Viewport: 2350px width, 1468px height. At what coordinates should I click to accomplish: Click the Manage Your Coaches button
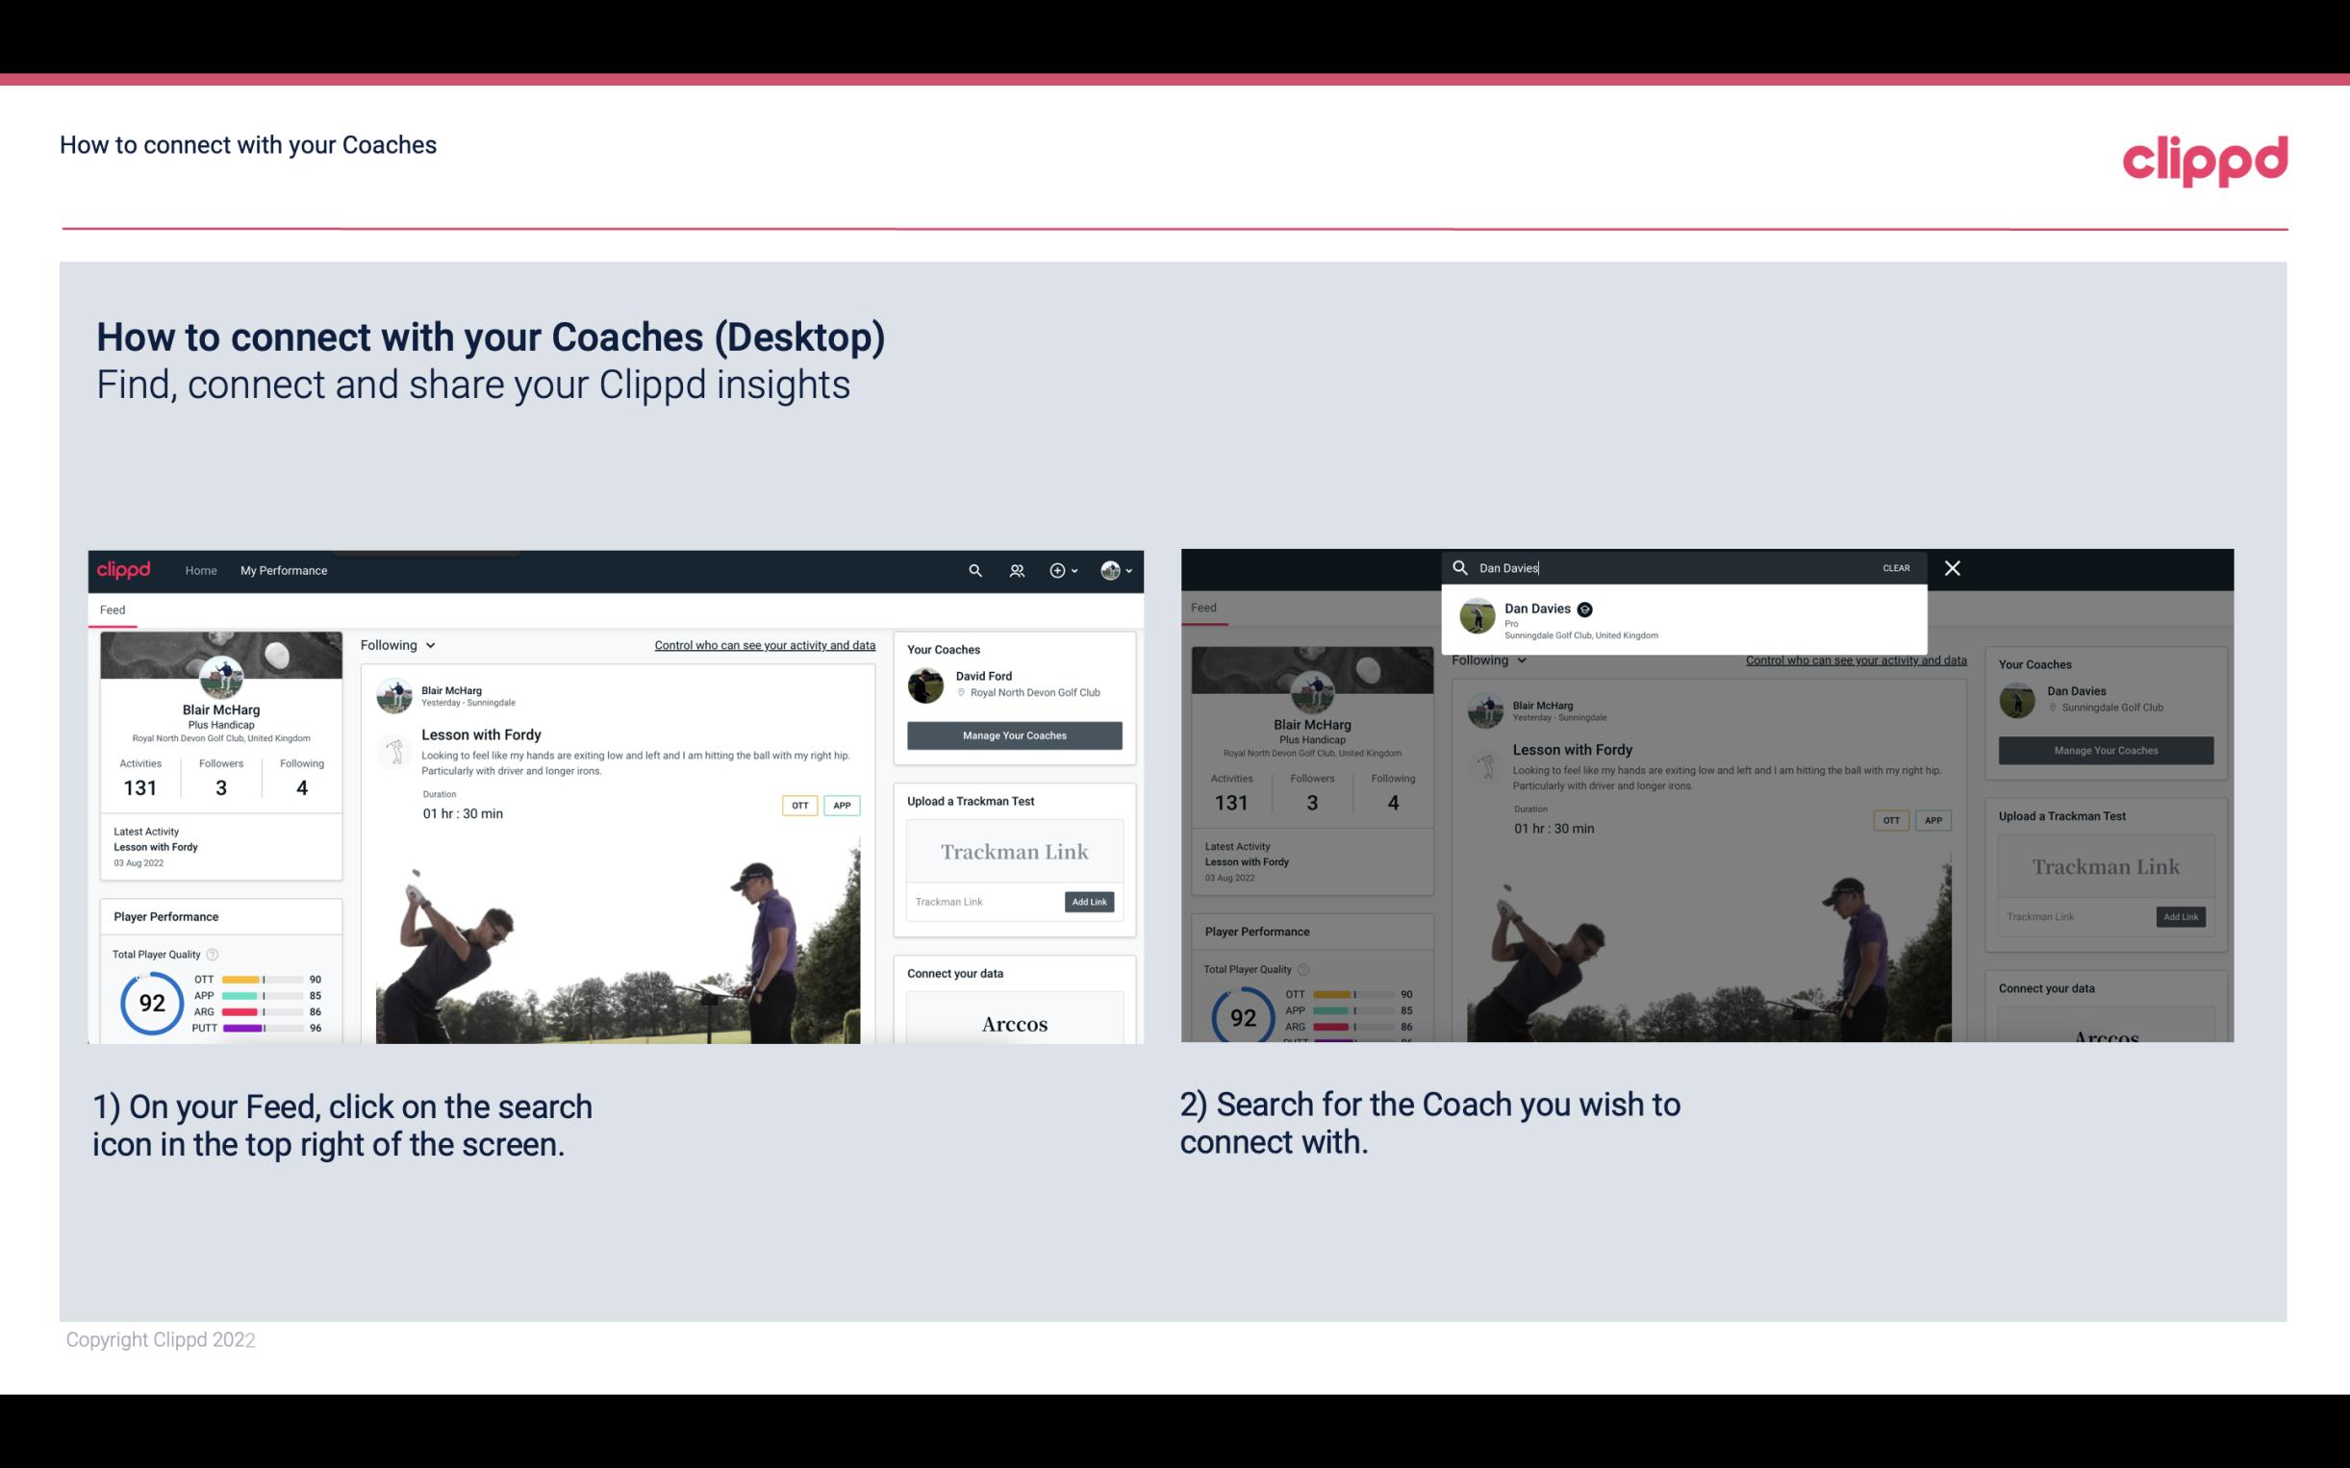coord(1012,734)
